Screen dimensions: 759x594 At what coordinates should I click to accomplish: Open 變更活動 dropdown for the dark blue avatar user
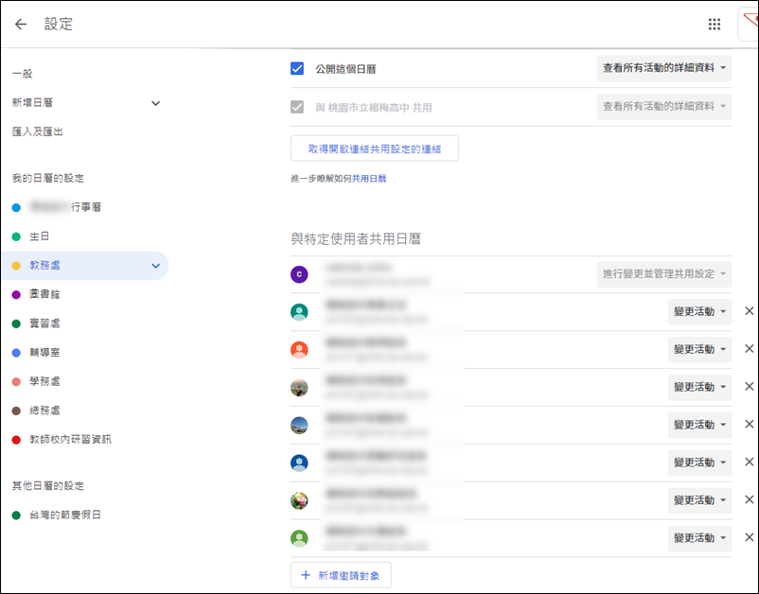tap(699, 463)
